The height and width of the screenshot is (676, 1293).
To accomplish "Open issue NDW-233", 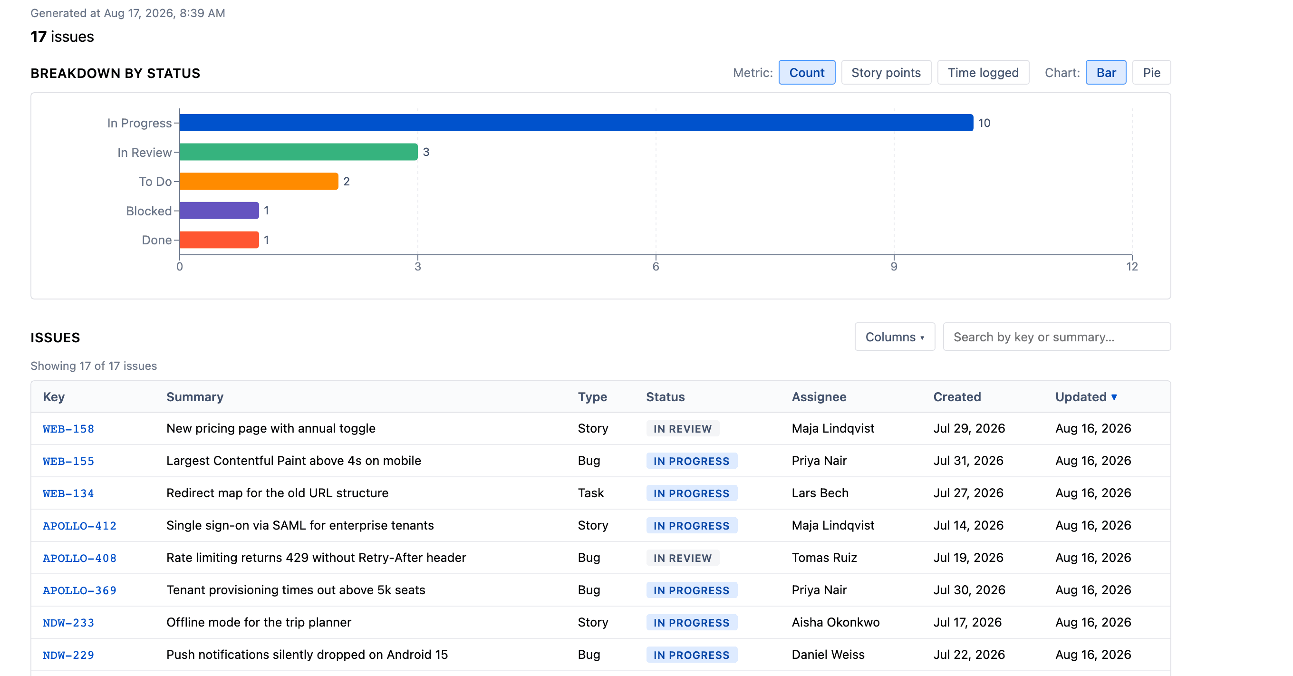I will point(68,623).
